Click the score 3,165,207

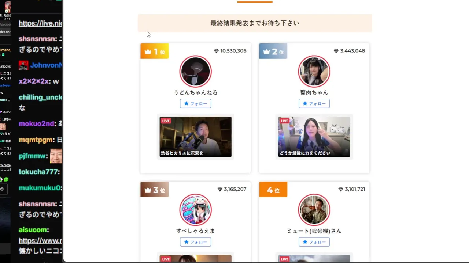pyautogui.click(x=235, y=189)
